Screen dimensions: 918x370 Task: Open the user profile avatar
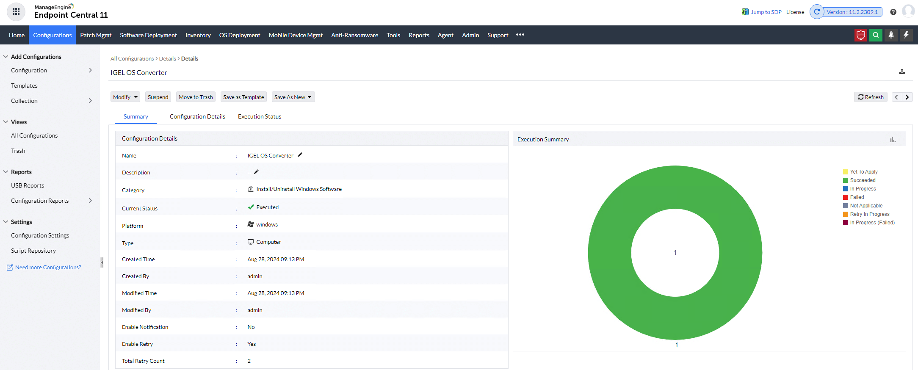tap(908, 11)
